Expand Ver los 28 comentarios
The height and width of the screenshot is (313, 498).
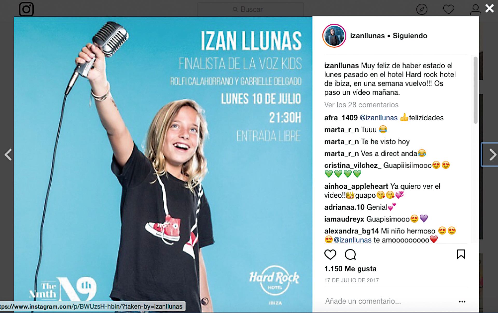(x=361, y=105)
